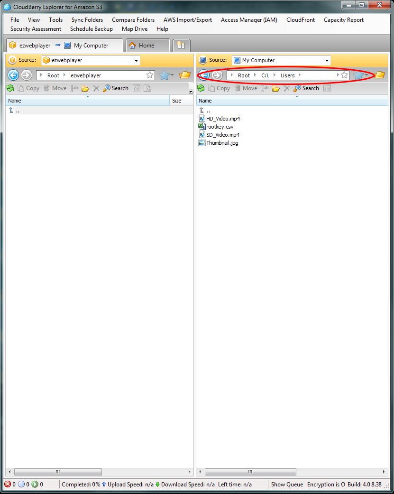Go up one level in right pane
Screen dimensions: 394x494
(202, 110)
